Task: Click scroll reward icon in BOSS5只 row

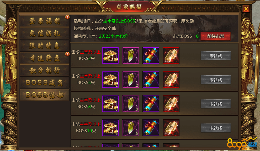Action: [151, 80]
